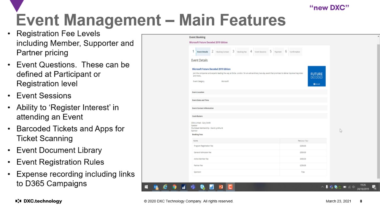Image resolution: width=380 pixels, height=214 pixels.
Task: Click the March 23, 2021 date
Action: [338, 201]
